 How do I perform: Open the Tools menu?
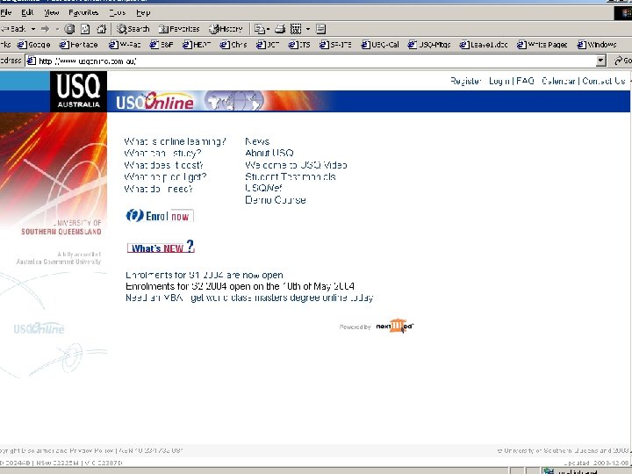(x=118, y=12)
